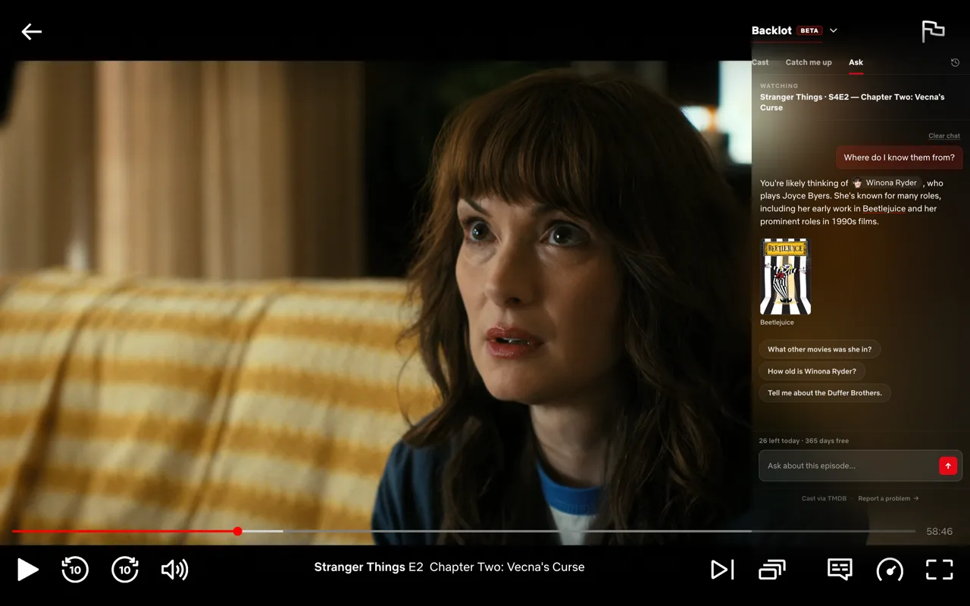Open the Catch me up tab

coord(809,62)
